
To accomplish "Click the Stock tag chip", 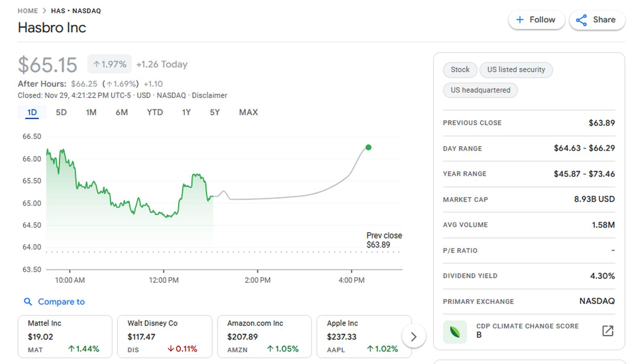I will [x=460, y=70].
